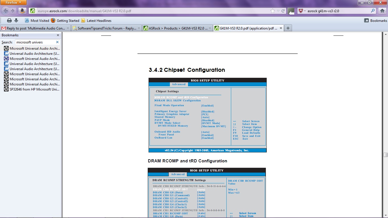Clear the bookmarks sidebar search text
Viewport: 388px width, 218px height.
[57, 42]
